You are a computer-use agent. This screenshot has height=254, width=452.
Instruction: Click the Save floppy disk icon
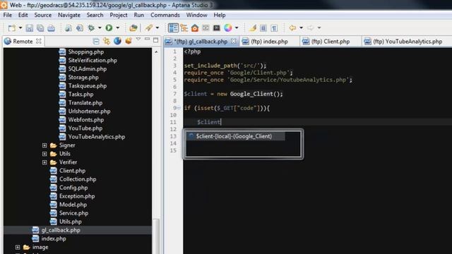pos(29,28)
